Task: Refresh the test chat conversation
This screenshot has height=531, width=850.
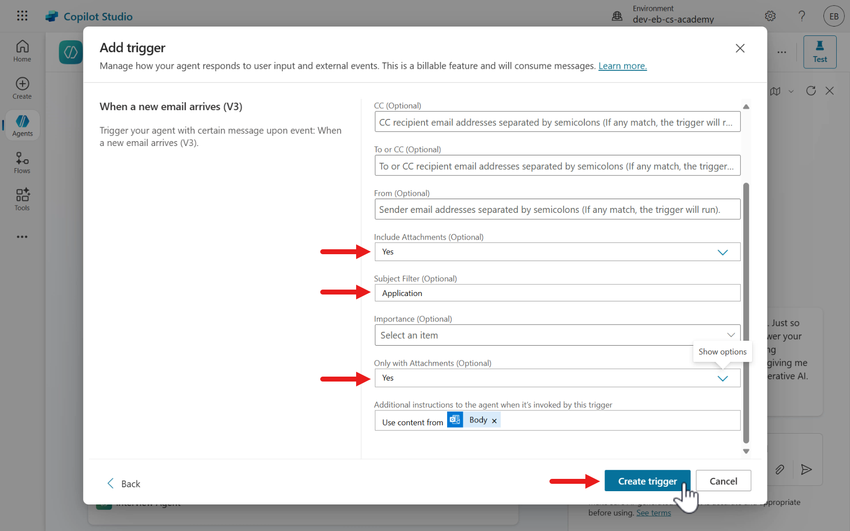Action: point(811,91)
